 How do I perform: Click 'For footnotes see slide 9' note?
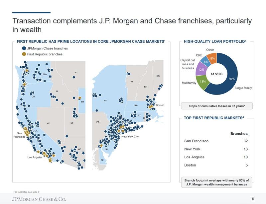pos(27,192)
